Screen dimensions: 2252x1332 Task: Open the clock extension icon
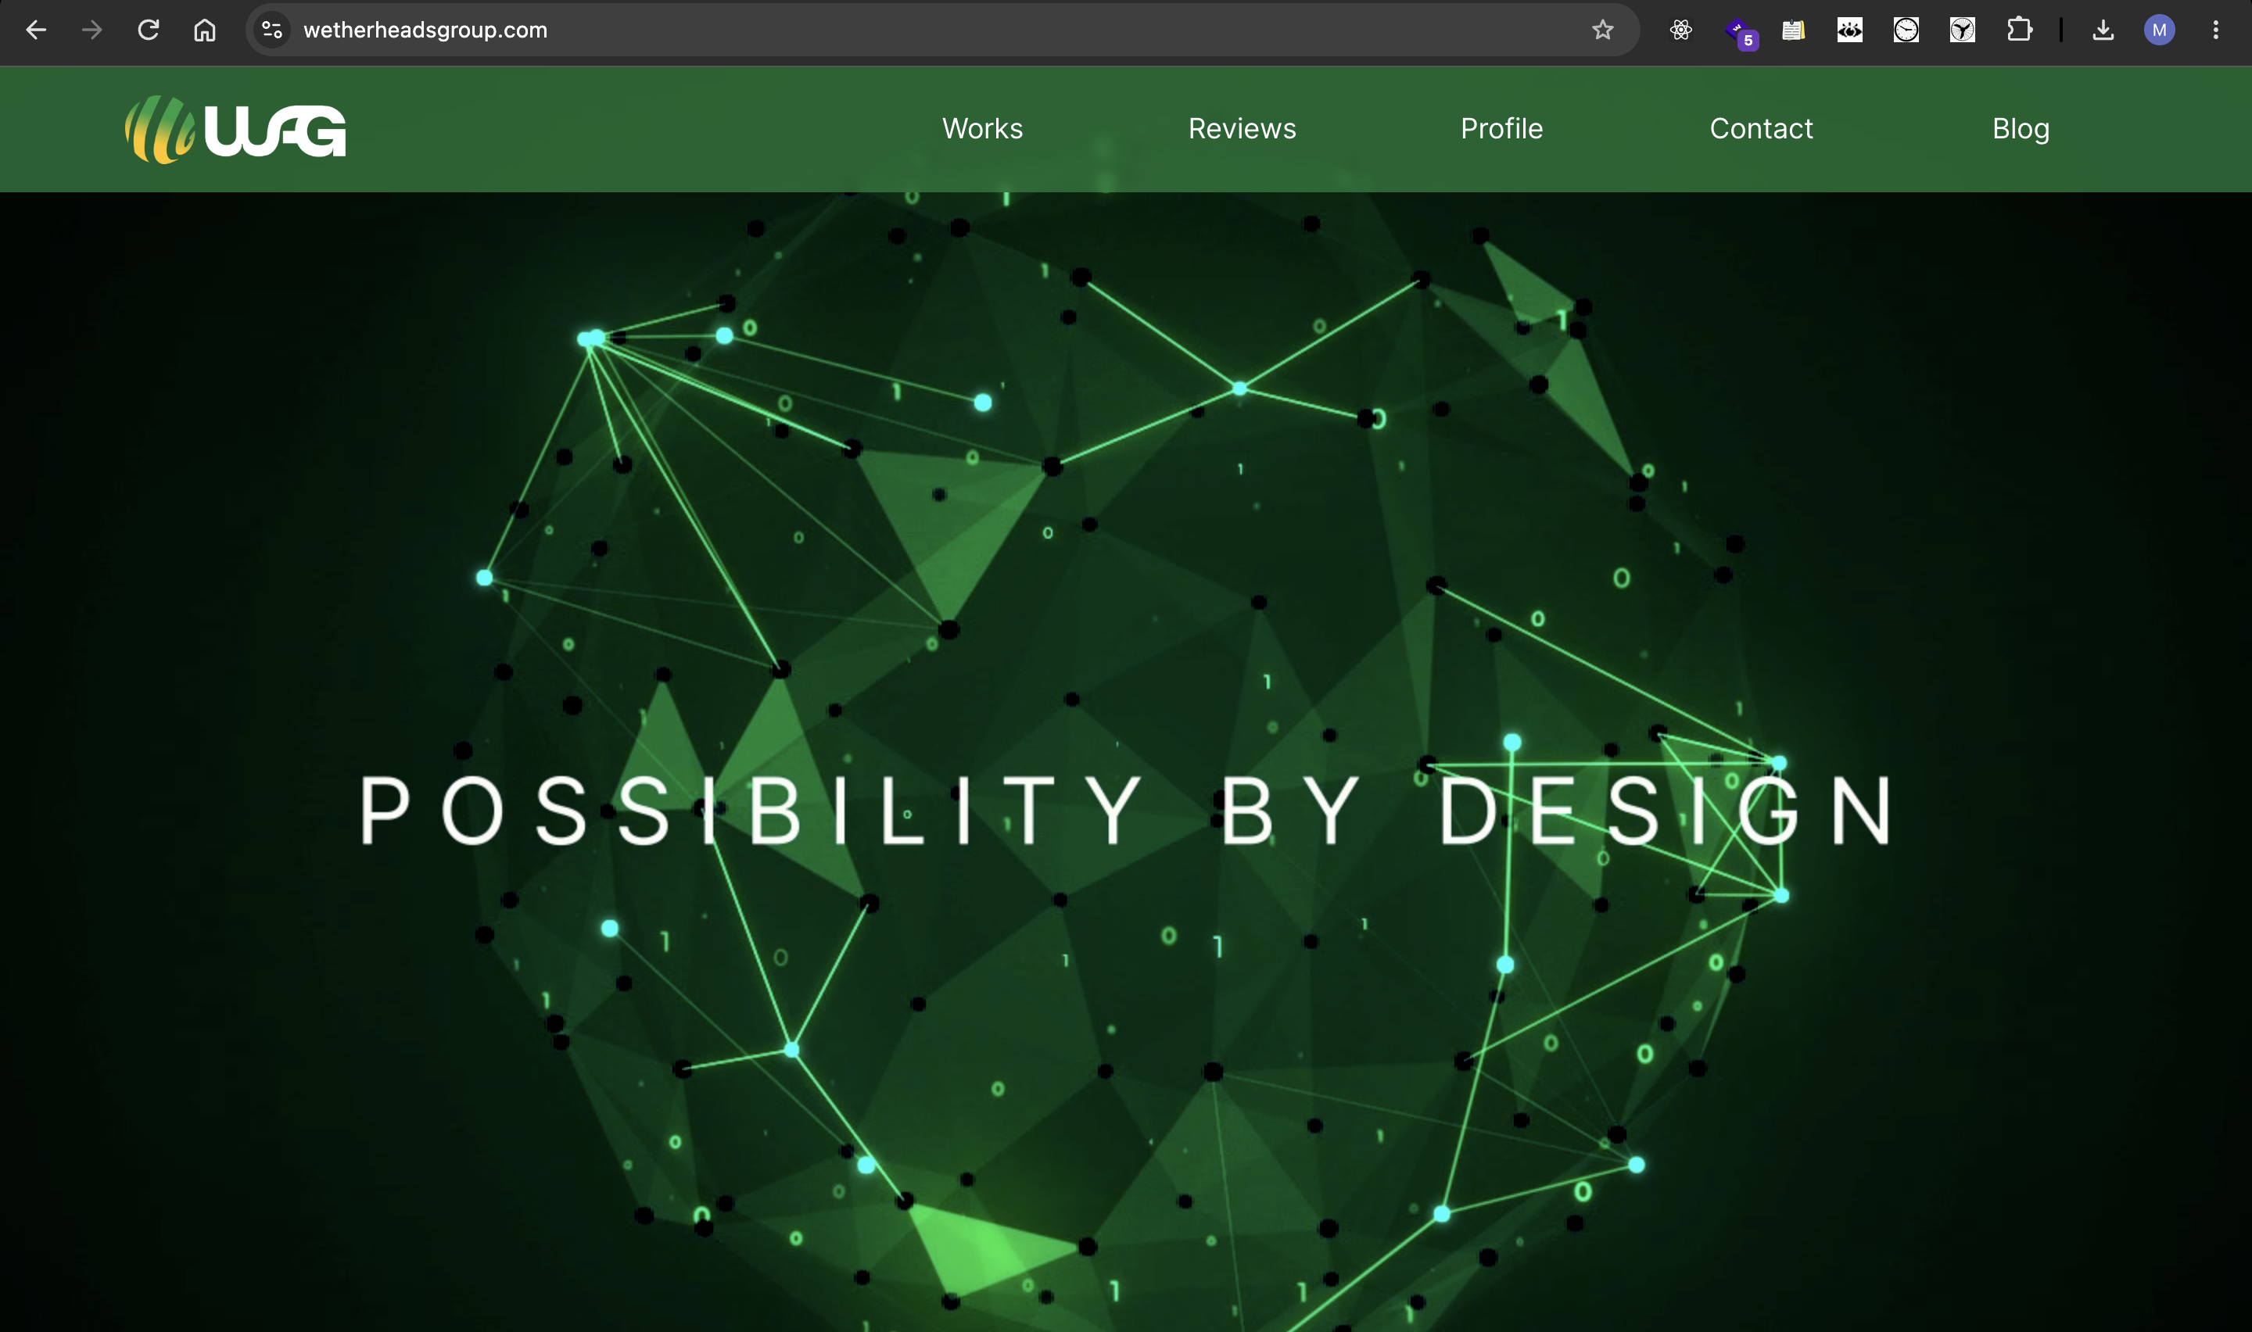tap(1906, 30)
